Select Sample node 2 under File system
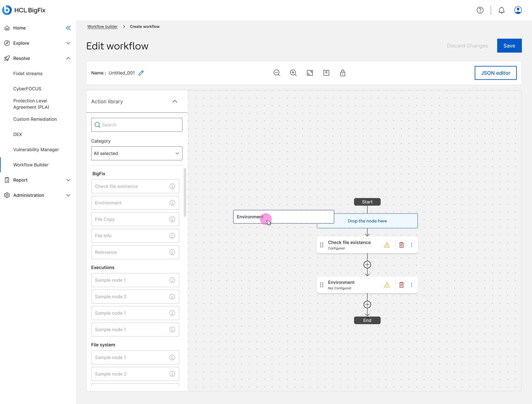 pos(135,374)
